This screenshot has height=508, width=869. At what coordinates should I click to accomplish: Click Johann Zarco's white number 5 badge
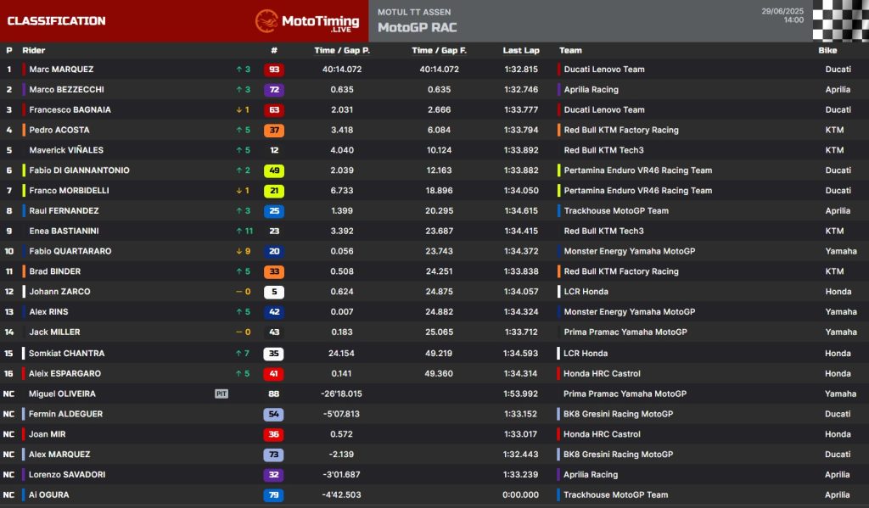point(274,292)
